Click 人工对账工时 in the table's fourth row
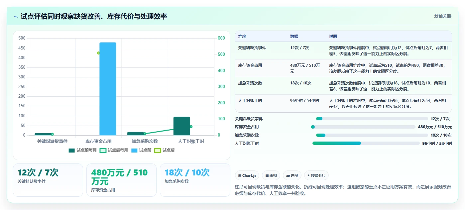This screenshot has width=465, height=210. click(x=250, y=101)
